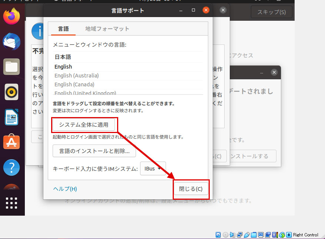The height and width of the screenshot is (239, 325).
Task: Select English (United Kingdom) in the language list
Action: (128, 92)
